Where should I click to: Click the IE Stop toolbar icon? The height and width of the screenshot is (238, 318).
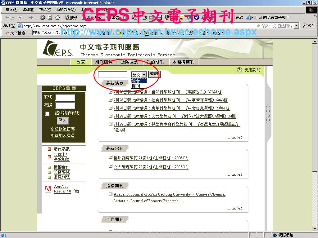point(42,17)
